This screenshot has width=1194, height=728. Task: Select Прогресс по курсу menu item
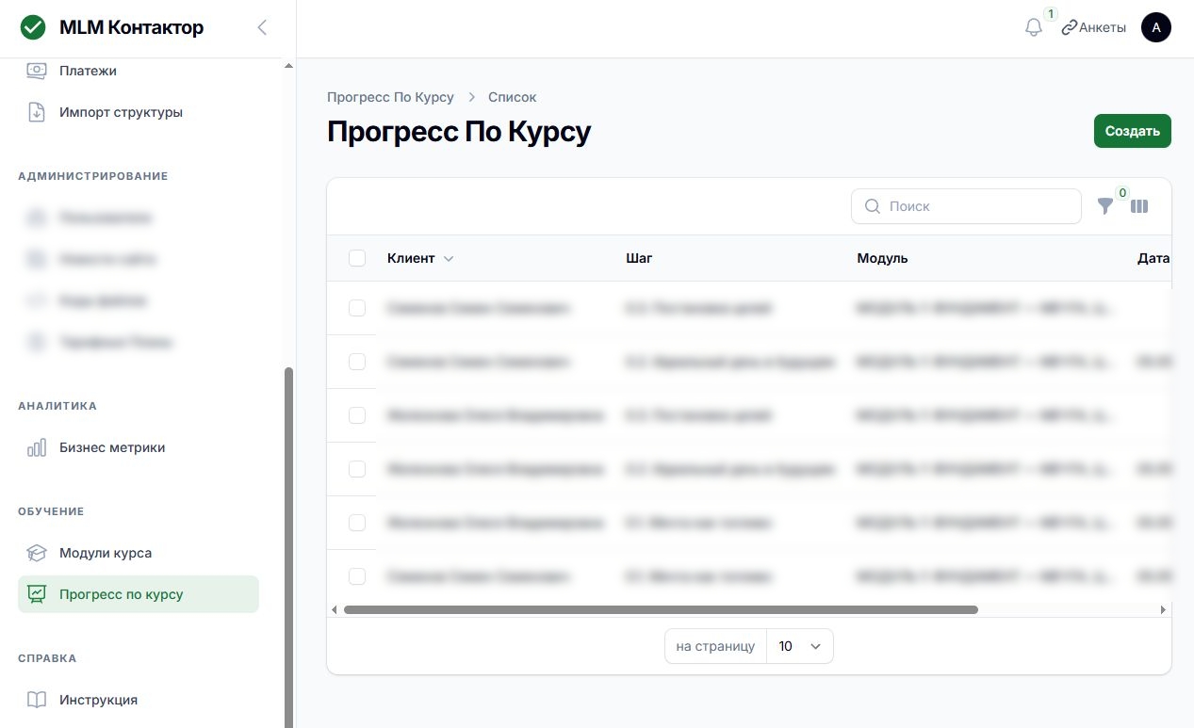click(139, 594)
